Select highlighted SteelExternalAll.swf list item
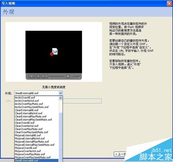 [36, 161]
